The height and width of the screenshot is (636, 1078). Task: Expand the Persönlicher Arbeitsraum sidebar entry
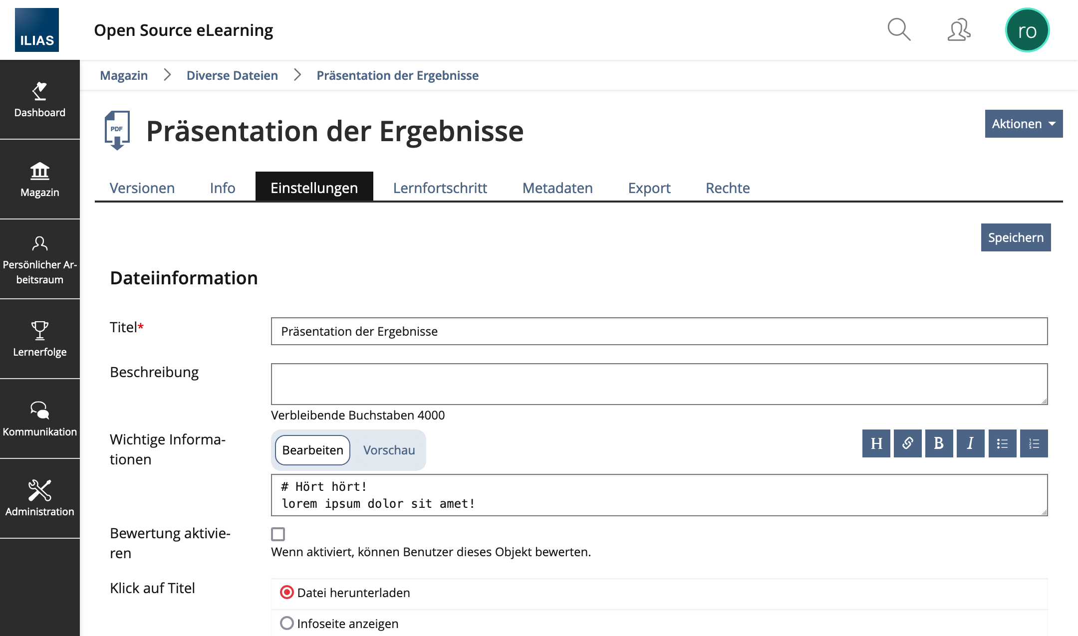click(x=40, y=259)
